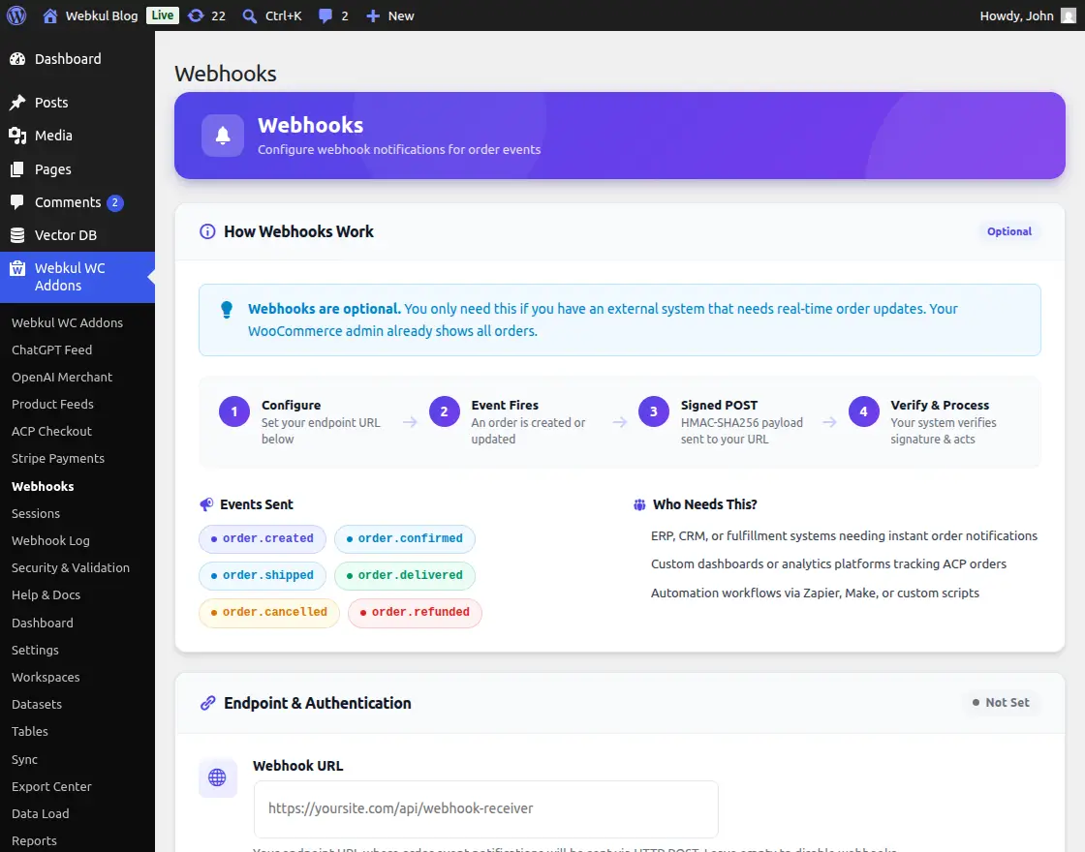1085x852 pixels.
Task: Select the order.created event badge
Action: [262, 538]
